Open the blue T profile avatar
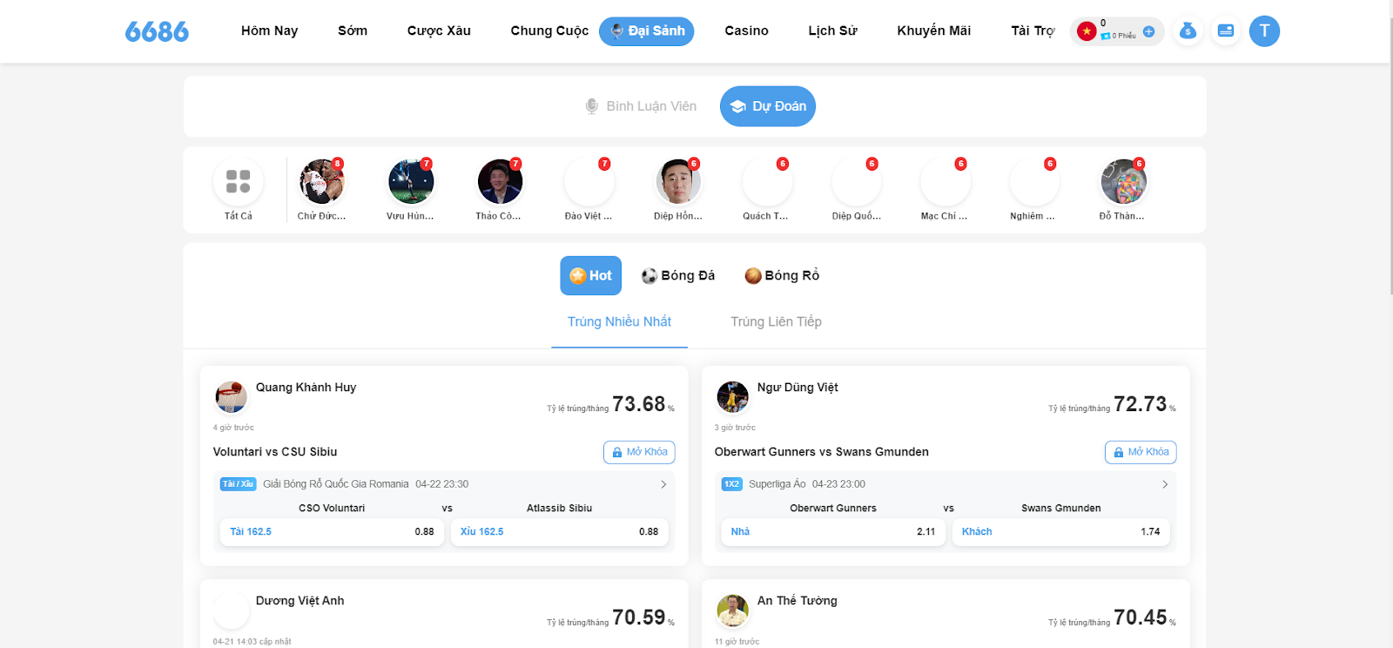This screenshot has height=648, width=1393. point(1264,31)
